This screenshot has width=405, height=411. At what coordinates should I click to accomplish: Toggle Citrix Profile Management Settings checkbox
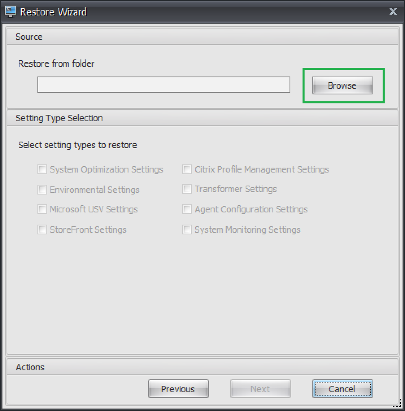coord(187,169)
